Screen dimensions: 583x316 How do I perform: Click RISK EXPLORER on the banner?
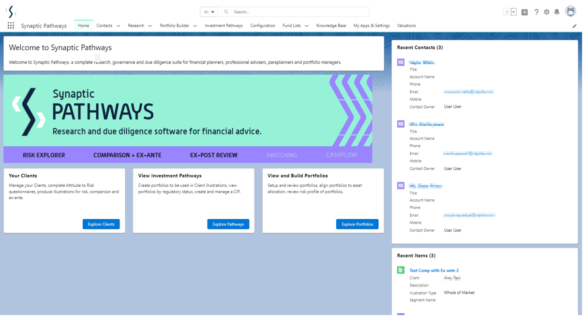pos(44,155)
